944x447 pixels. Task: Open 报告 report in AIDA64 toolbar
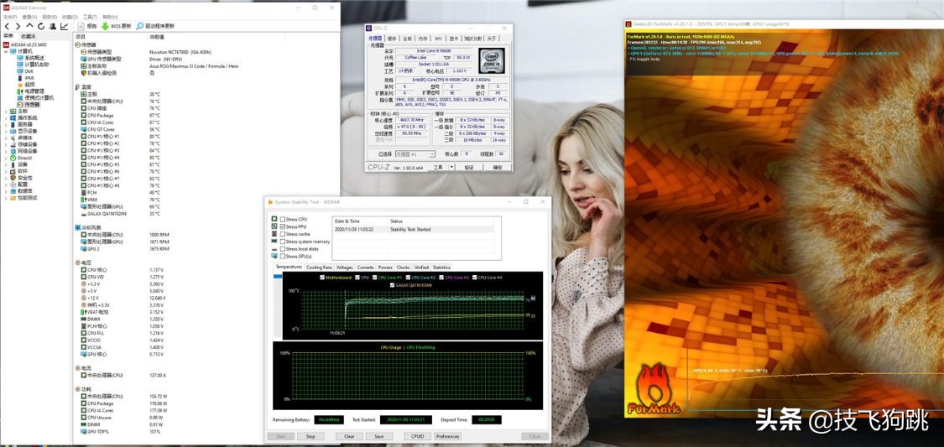(x=86, y=27)
